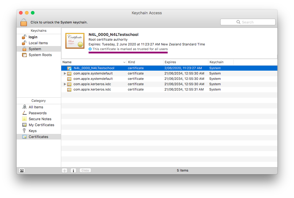294x198 pixels.
Task: Toggle the preview pane icon at bottom left
Action: click(22, 171)
